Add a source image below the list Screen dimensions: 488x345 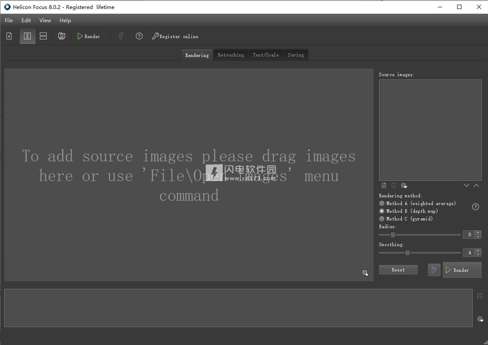384,185
